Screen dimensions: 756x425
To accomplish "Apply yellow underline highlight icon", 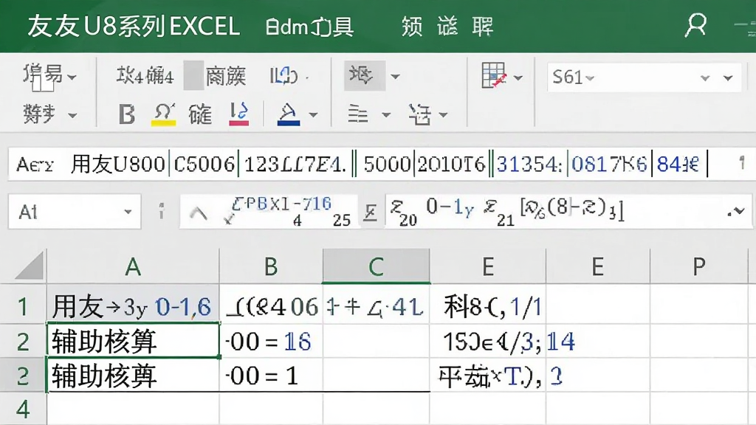I will pos(163,114).
